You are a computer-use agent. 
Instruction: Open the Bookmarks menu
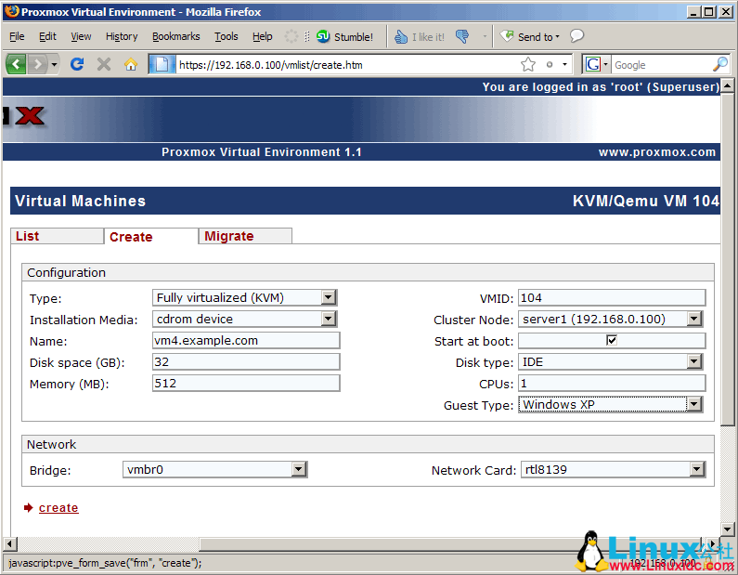pyautogui.click(x=175, y=36)
